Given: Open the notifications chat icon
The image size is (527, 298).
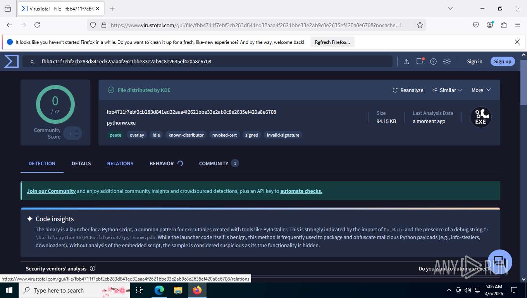Looking at the screenshot, I should pyautogui.click(x=420, y=61).
